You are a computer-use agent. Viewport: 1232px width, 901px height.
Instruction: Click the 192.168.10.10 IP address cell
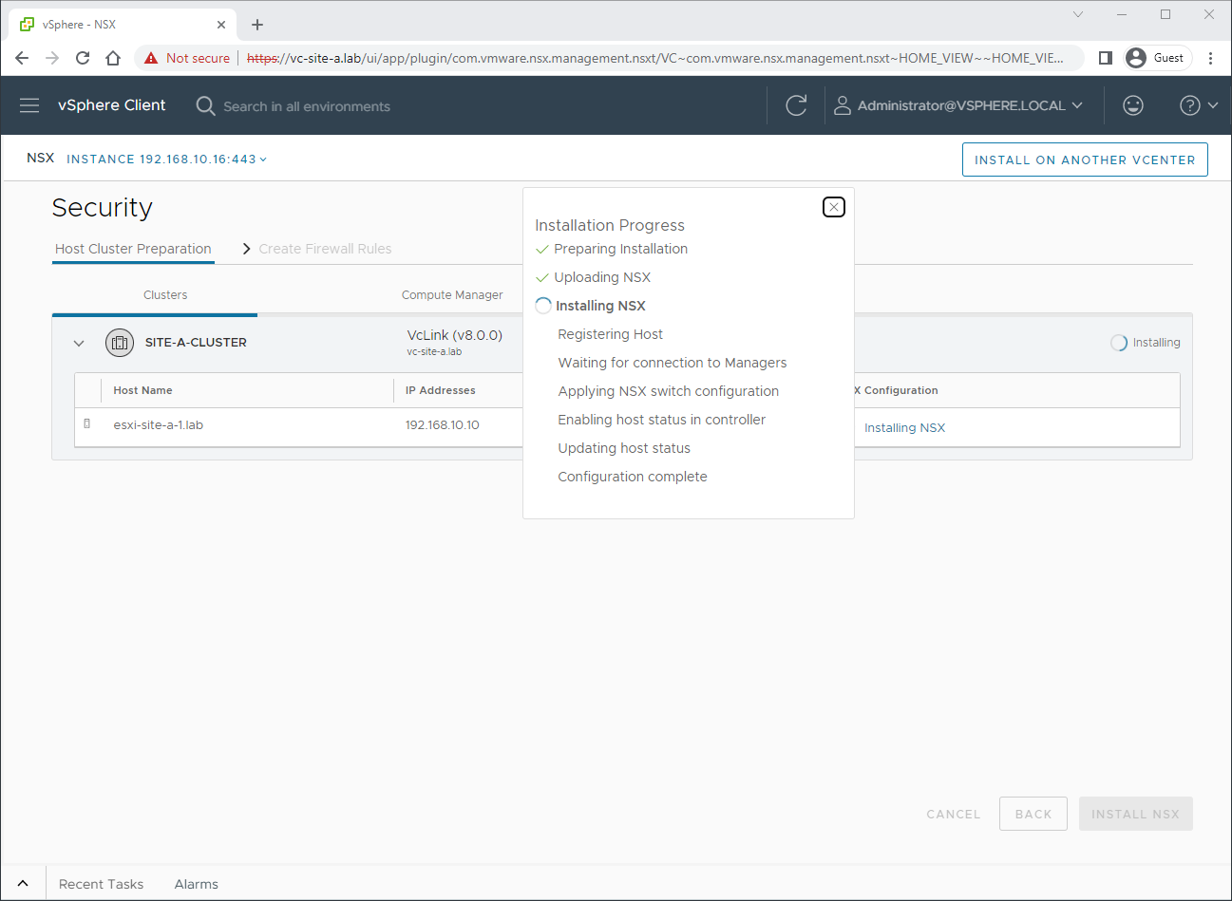tap(442, 424)
